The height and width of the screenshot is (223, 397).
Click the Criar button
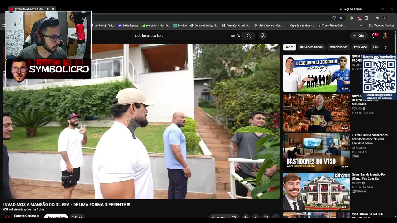point(359,36)
